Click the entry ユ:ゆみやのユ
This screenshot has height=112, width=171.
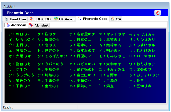(112, 69)
